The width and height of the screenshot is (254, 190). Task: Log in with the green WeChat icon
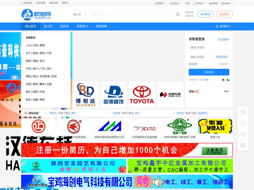(228, 80)
